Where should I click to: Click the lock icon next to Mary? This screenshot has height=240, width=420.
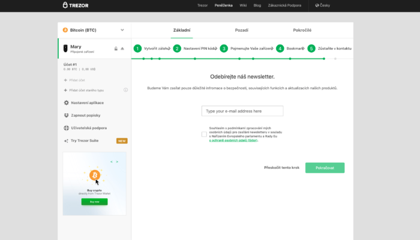116,48
